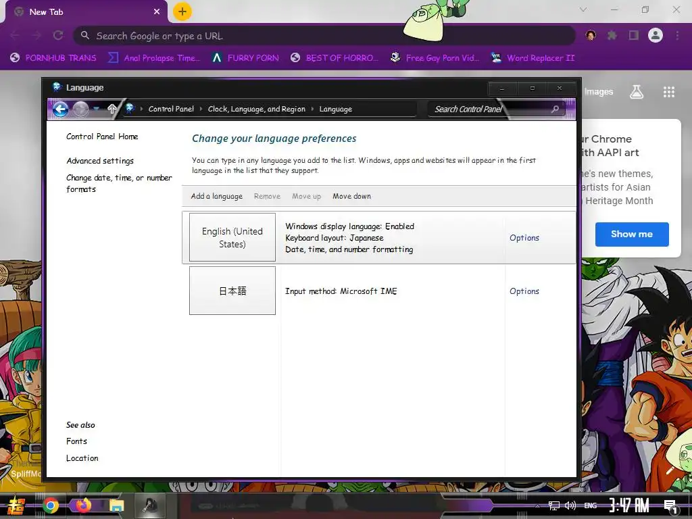Viewport: 692px width, 519px height.
Task: Click the active Control Panel taskbar icon
Action: click(149, 505)
